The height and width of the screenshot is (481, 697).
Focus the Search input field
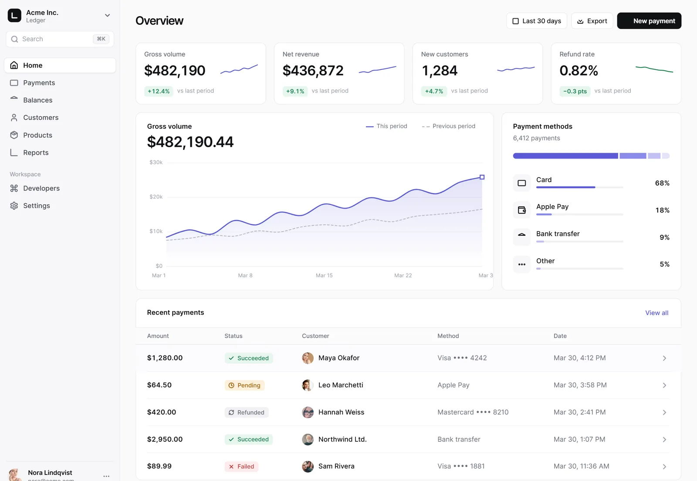click(60, 39)
